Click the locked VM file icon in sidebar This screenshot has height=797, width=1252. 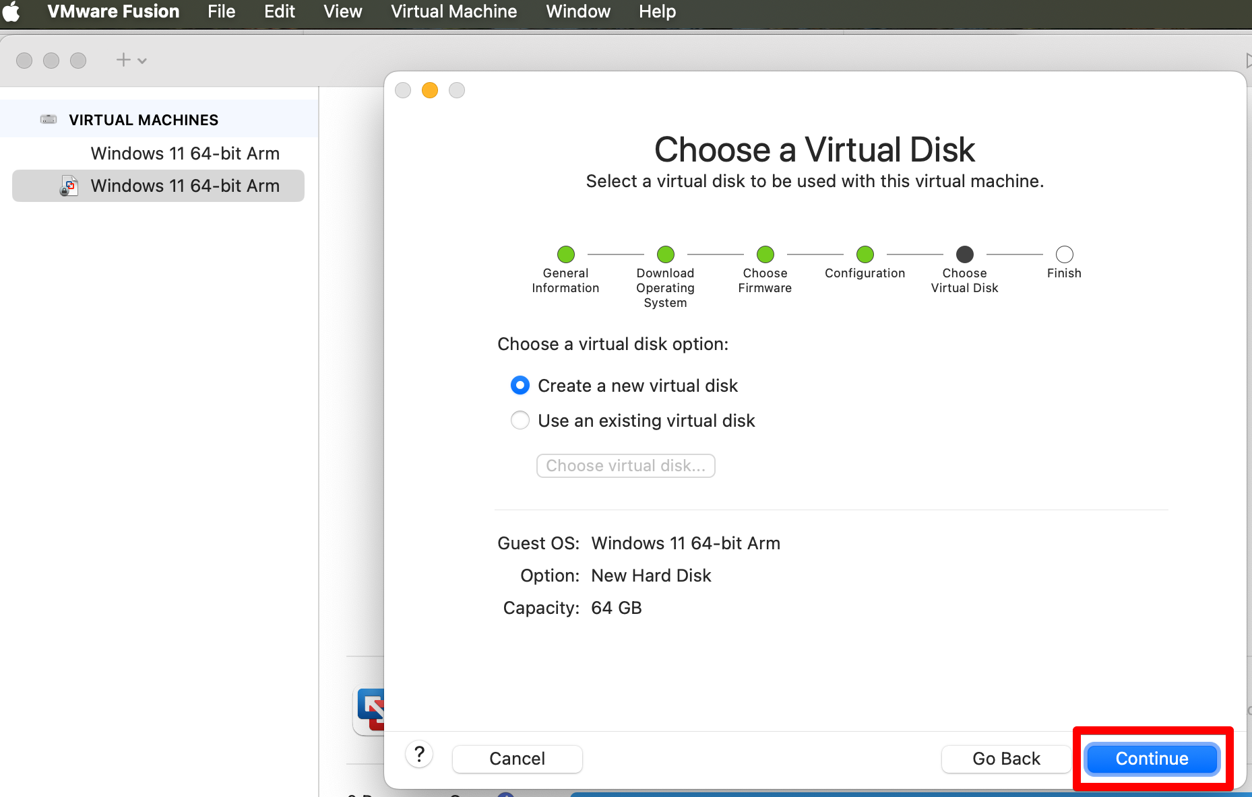pyautogui.click(x=69, y=186)
